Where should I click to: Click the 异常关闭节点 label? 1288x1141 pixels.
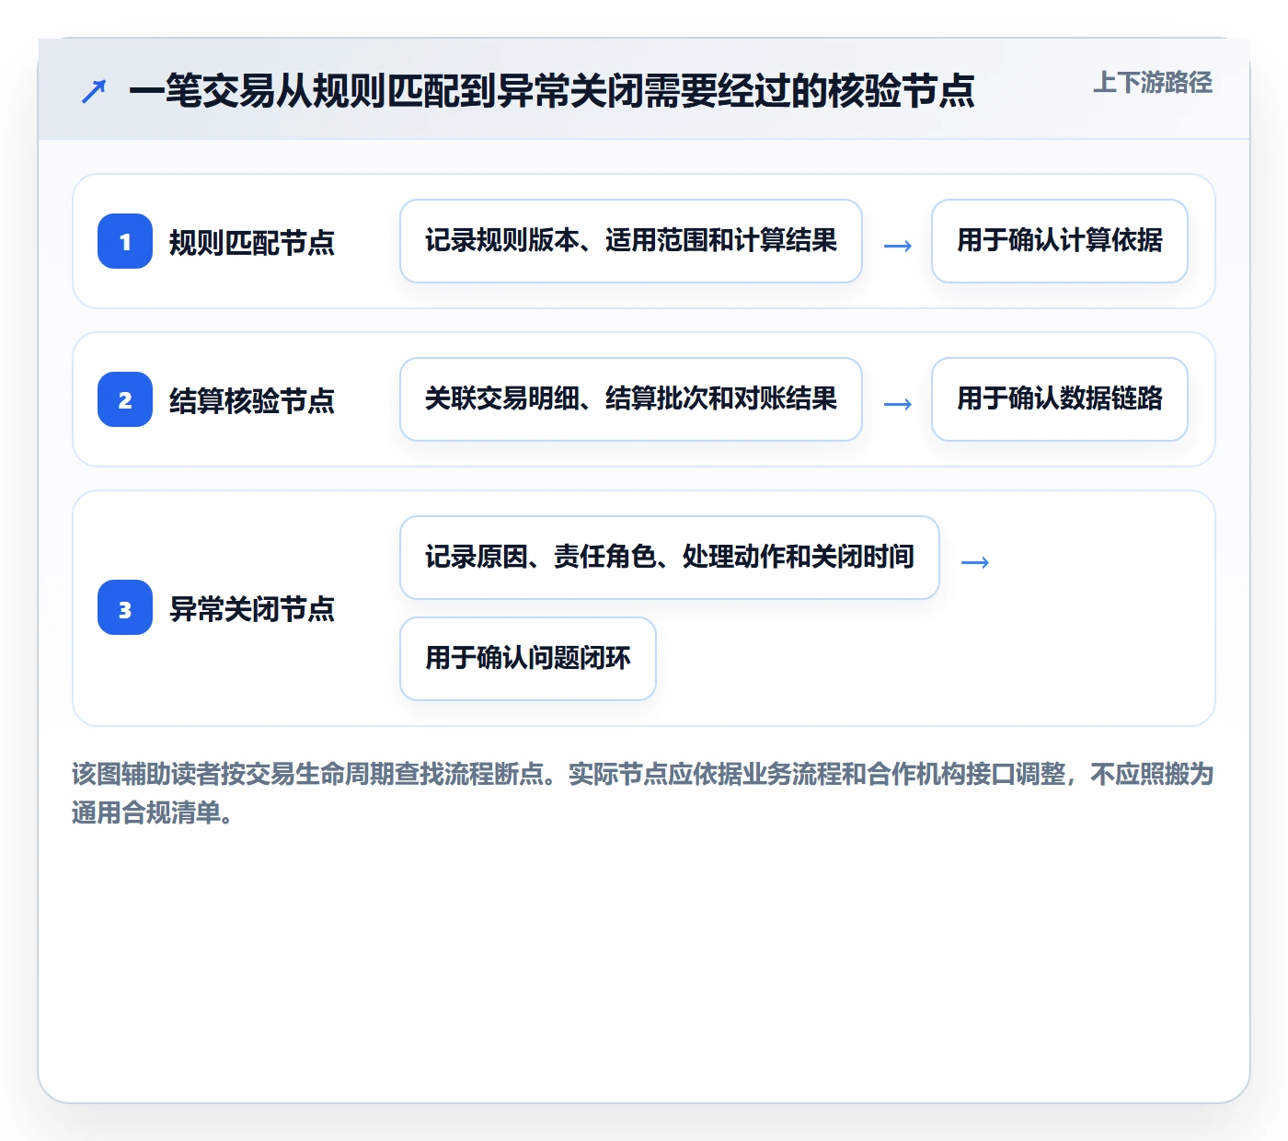[x=252, y=608]
